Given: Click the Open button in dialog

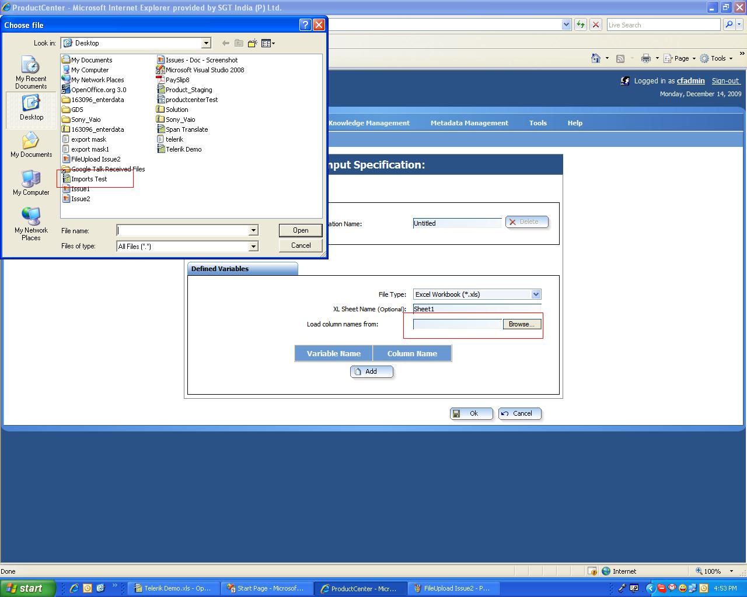Looking at the screenshot, I should point(301,230).
